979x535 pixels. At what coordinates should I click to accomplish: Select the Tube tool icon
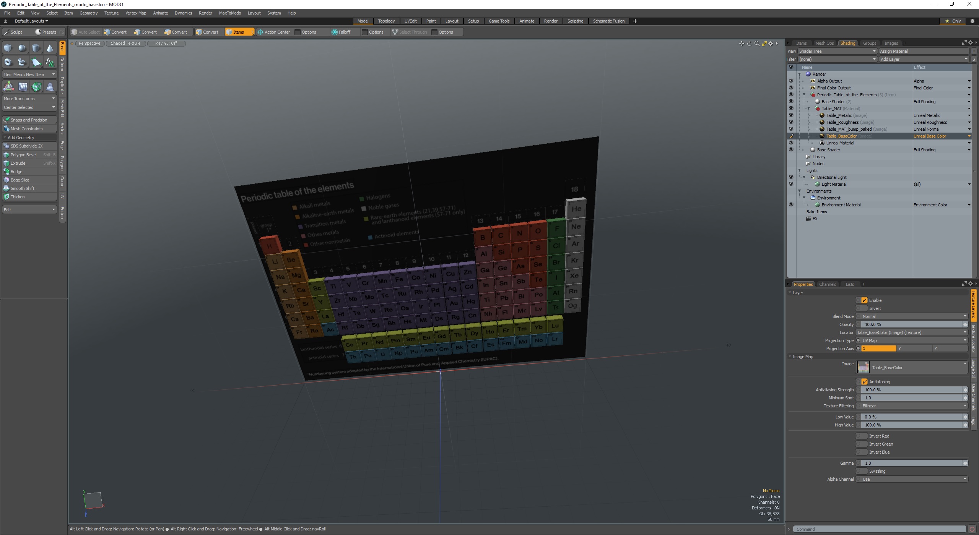point(22,62)
